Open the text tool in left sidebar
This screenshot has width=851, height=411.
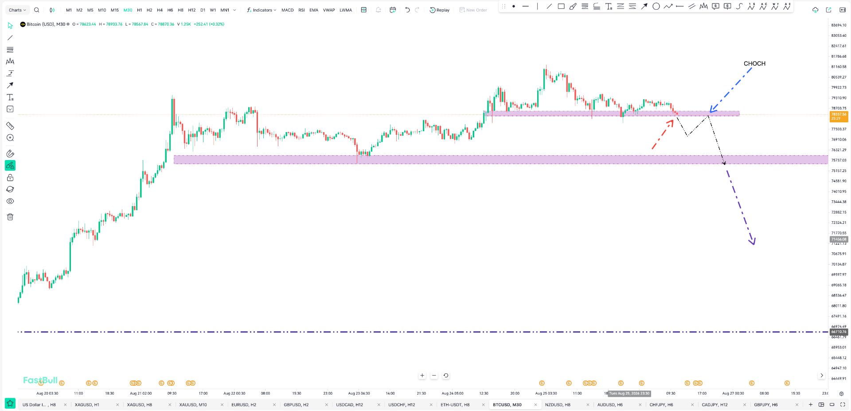[10, 97]
